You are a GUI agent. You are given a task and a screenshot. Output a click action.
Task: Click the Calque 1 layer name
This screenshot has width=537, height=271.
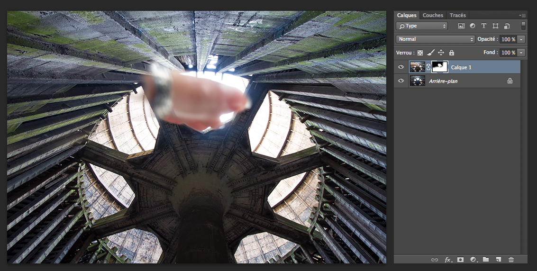pyautogui.click(x=461, y=67)
